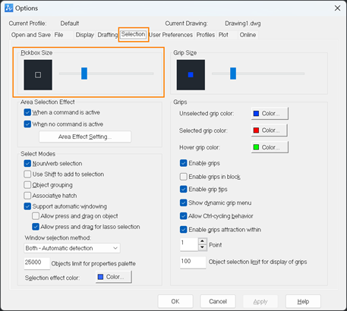Image resolution: width=347 pixels, height=311 pixels.
Task: Click the Area Effect Setting button
Action: [85, 137]
